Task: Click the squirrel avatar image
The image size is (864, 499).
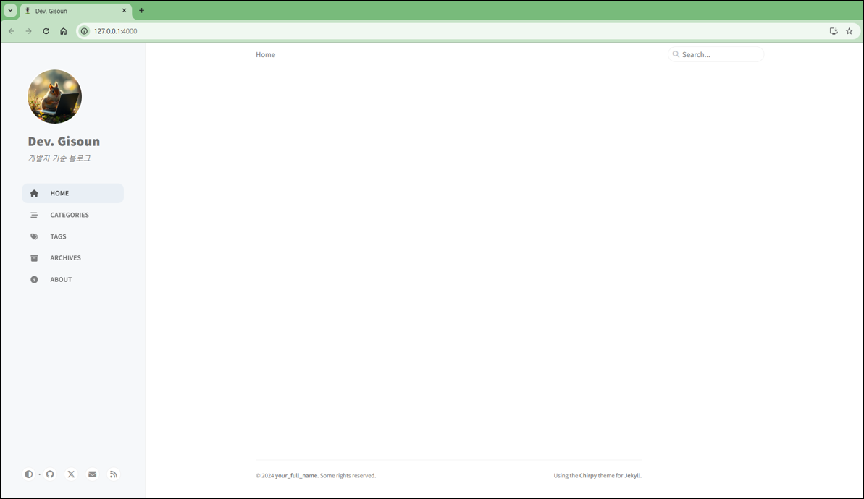Action: (x=55, y=97)
